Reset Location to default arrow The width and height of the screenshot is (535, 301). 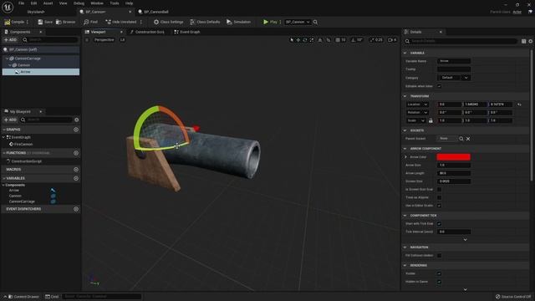point(519,105)
